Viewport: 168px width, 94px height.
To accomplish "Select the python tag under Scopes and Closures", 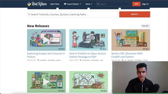I will point(58,60).
